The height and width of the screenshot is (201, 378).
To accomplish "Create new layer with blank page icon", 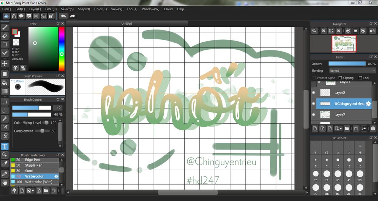I will 315,128.
